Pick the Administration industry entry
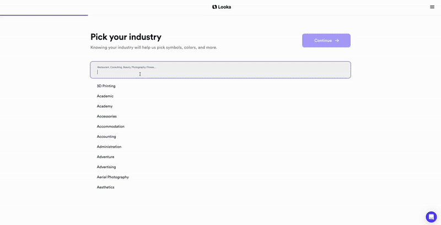 pos(109,147)
